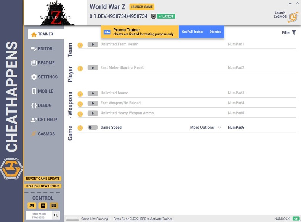Click the Find More Trainers search icon
301x222 pixels.
tap(56, 215)
